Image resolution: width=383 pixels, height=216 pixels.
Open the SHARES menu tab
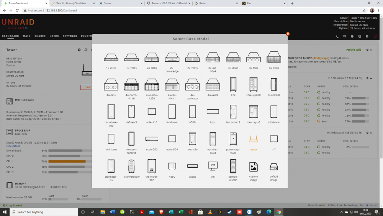40,36
